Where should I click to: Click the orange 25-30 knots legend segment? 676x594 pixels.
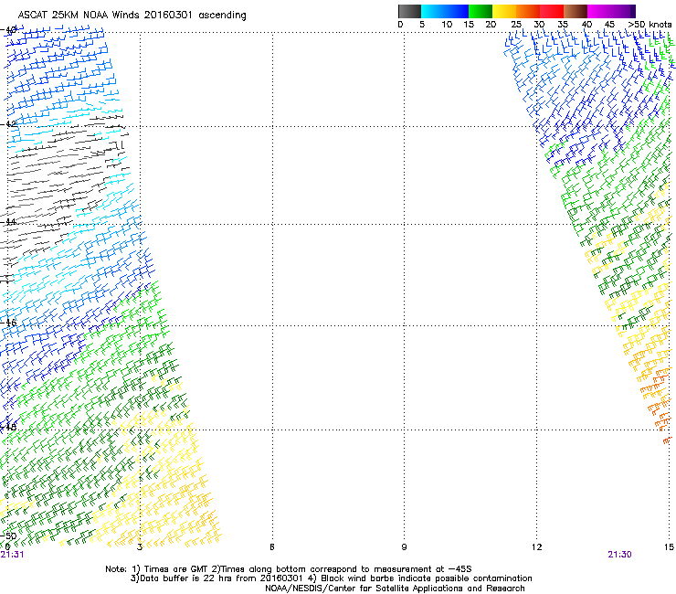pyautogui.click(x=528, y=11)
